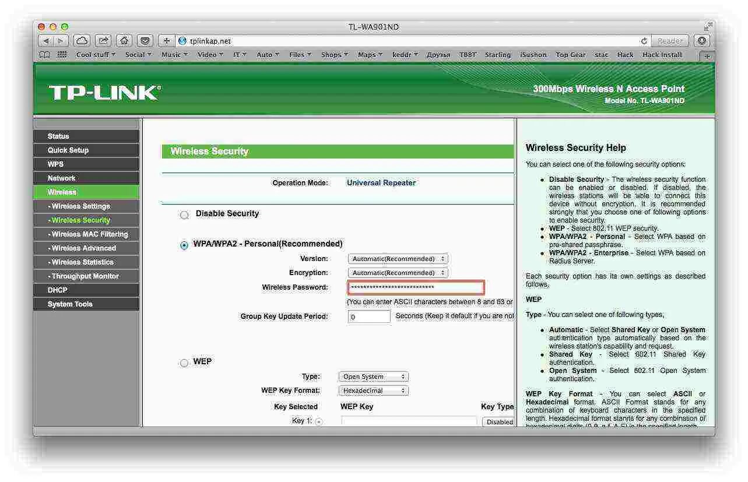Image resolution: width=748 pixels, height=482 pixels.
Task: Open the Network menu item
Action: tap(86, 178)
